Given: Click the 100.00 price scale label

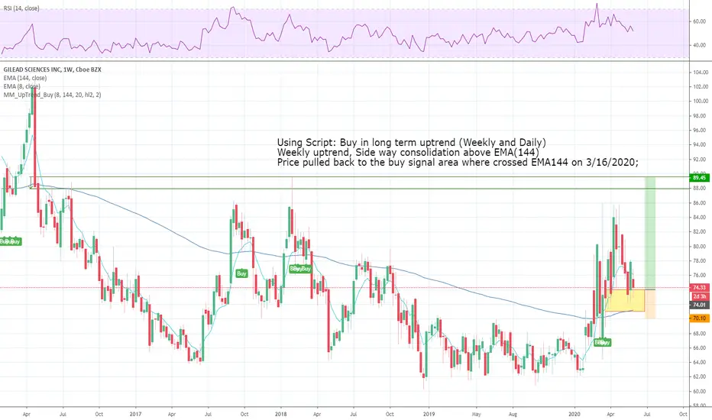Looking at the screenshot, I should click(701, 102).
